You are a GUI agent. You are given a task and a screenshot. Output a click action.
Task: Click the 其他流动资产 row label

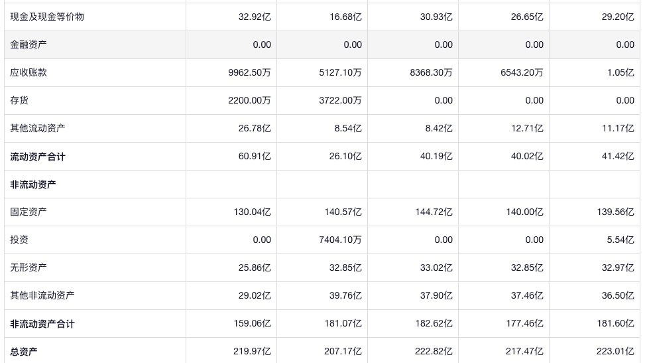38,128
